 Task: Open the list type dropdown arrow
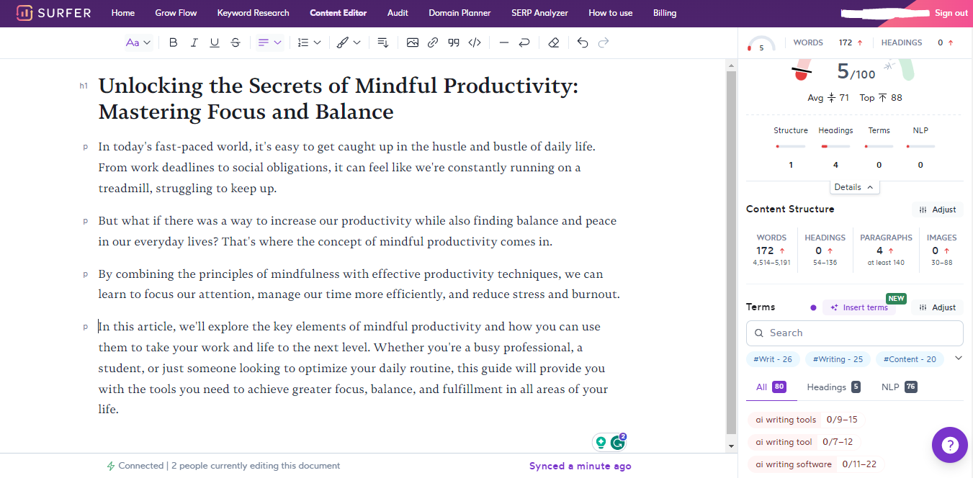tap(317, 42)
